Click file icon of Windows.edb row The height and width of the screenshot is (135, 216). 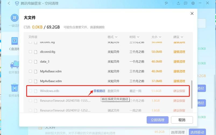point(36,91)
